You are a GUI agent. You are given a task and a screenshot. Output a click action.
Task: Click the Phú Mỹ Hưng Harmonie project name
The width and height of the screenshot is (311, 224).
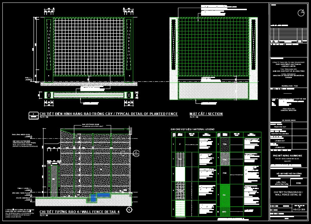click(287, 155)
